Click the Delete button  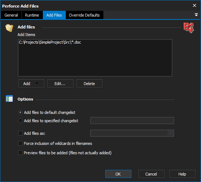[x=89, y=84]
